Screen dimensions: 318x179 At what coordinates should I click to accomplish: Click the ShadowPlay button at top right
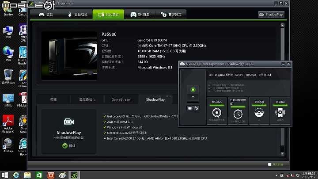point(271,15)
